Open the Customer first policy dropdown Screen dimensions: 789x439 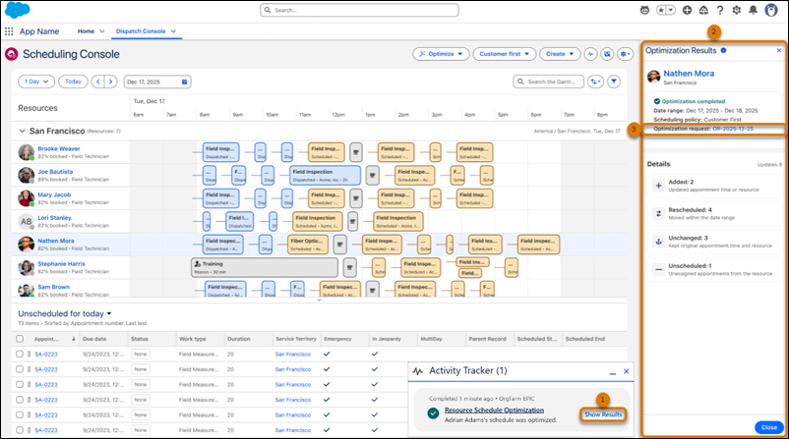coord(505,54)
